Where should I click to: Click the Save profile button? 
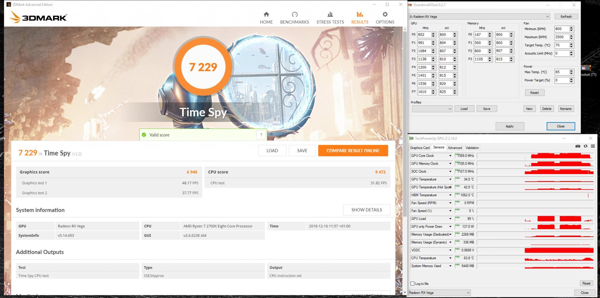pyautogui.click(x=487, y=109)
